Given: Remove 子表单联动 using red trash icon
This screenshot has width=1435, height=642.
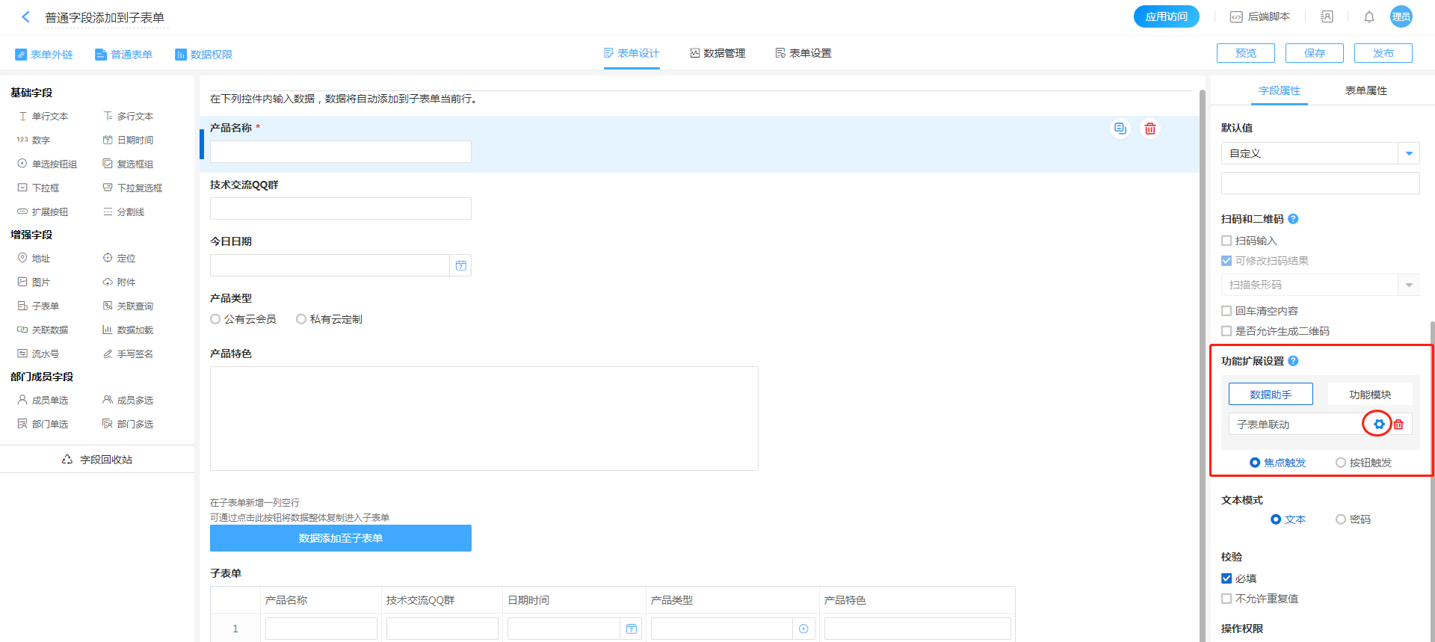Looking at the screenshot, I should coord(1398,425).
